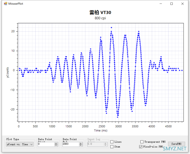190x154 pixels.
Task: Click the SavePNG button
Action: point(176,144)
